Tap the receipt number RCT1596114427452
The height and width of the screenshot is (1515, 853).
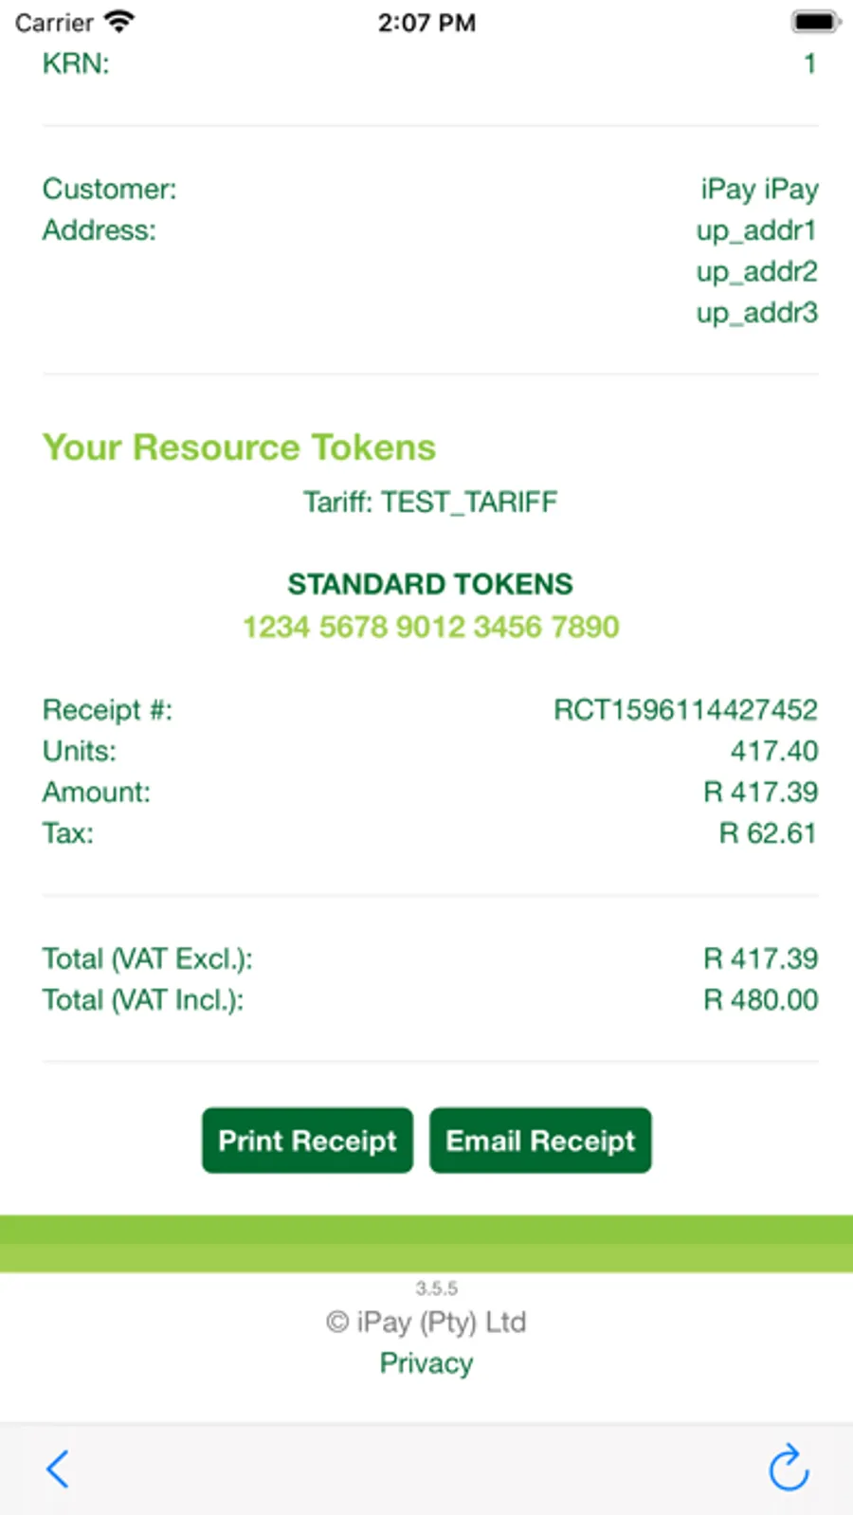[685, 710]
